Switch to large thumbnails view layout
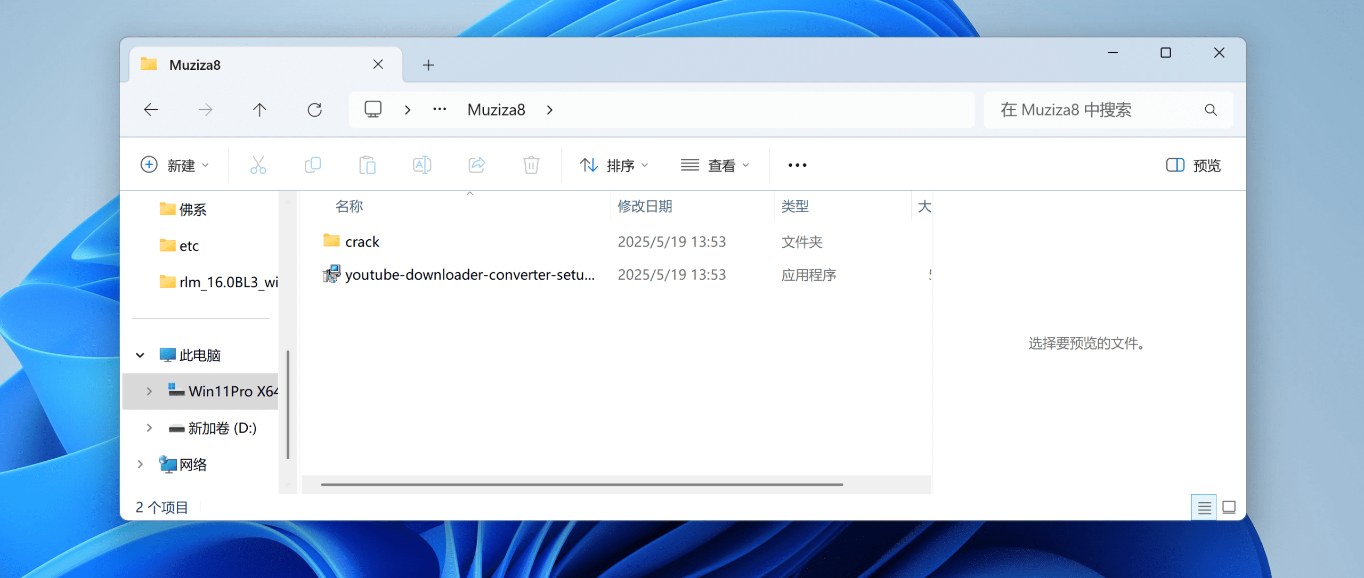This screenshot has height=578, width=1364. (1229, 507)
